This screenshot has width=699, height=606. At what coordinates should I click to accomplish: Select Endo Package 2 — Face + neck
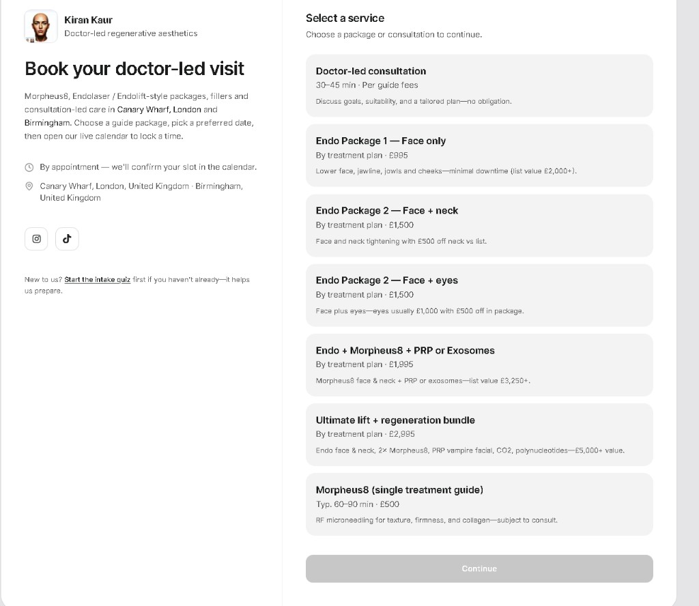point(479,225)
